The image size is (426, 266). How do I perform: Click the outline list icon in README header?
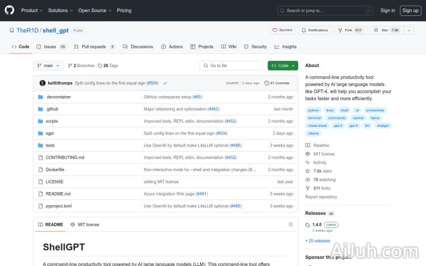(291, 225)
